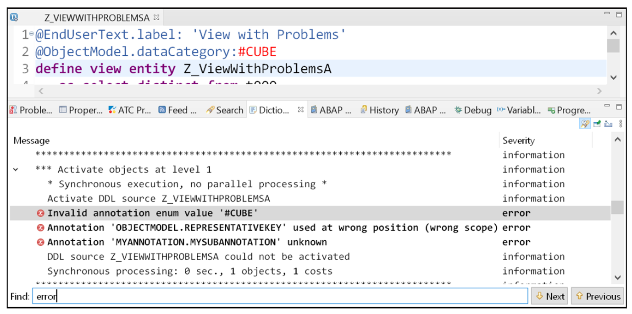The width and height of the screenshot is (632, 314).
Task: Click the Progress view icon
Action: (552, 110)
